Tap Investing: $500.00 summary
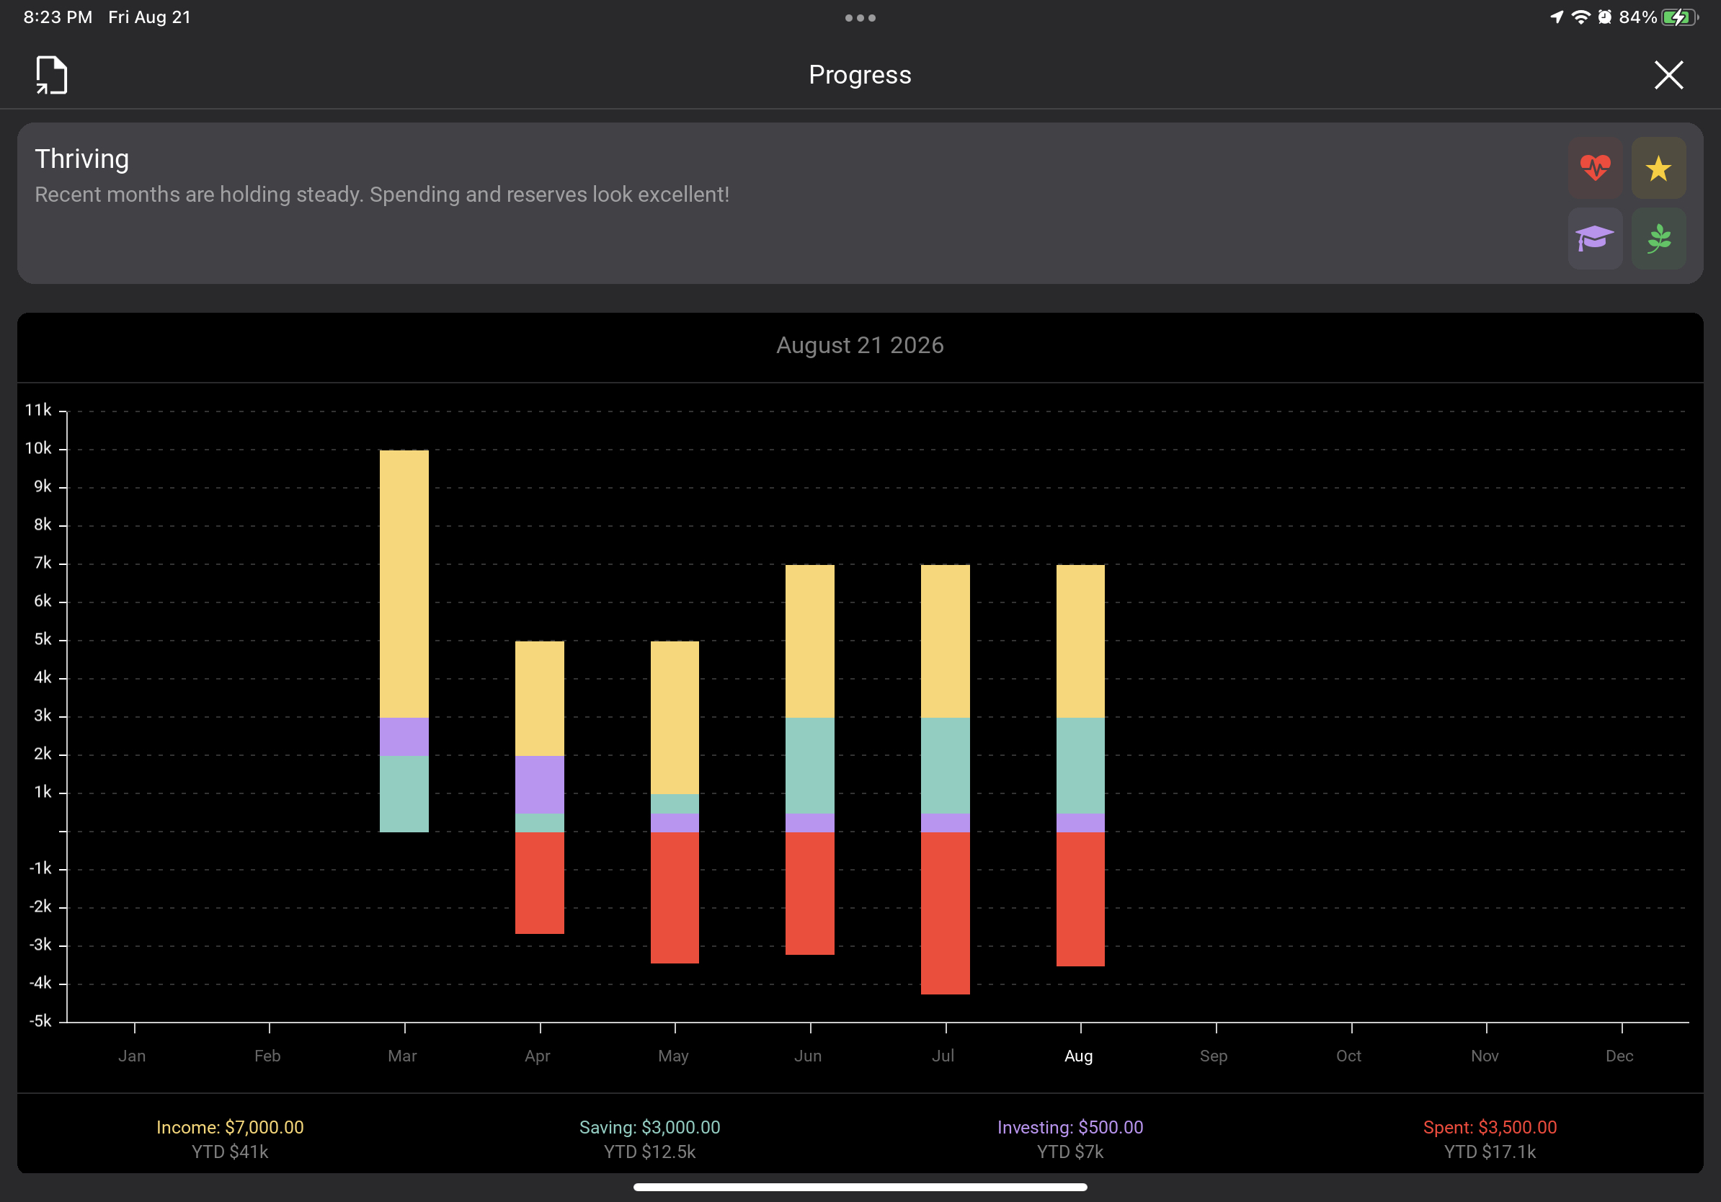This screenshot has width=1721, height=1202. [1070, 1127]
